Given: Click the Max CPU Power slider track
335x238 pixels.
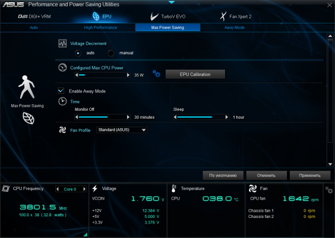Looking at the screenshot, I should tap(103, 75).
